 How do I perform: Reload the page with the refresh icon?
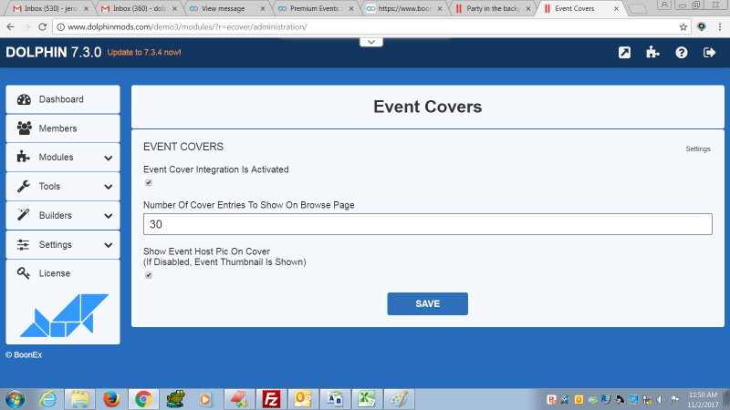(x=44, y=26)
